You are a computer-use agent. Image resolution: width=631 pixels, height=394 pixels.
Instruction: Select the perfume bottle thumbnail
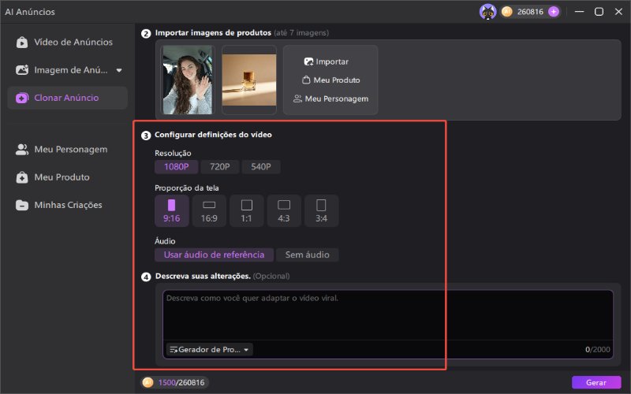[249, 80]
